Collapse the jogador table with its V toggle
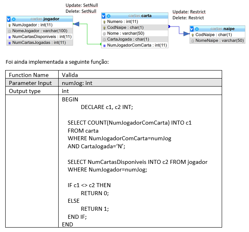The height and width of the screenshot is (232, 249). (x=8, y=19)
